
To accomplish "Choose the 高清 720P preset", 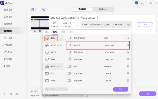I will [98, 59].
